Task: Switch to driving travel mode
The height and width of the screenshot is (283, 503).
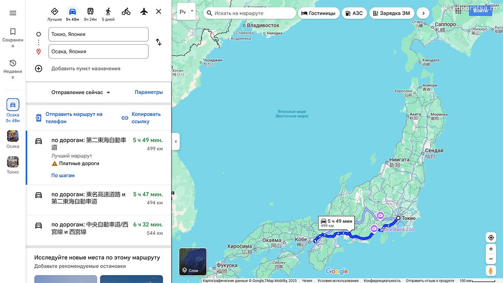Action: (72, 14)
